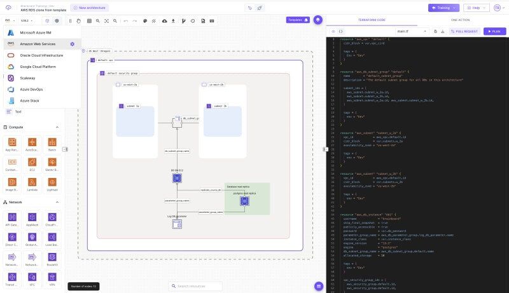509x293 pixels.
Task: Open the main.tf file dropdown
Action: (412, 31)
